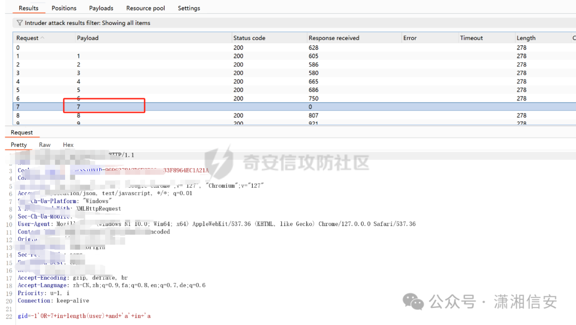Click the gid SQL injection payload line
Image resolution: width=576 pixels, height=325 pixels.
tap(84, 316)
